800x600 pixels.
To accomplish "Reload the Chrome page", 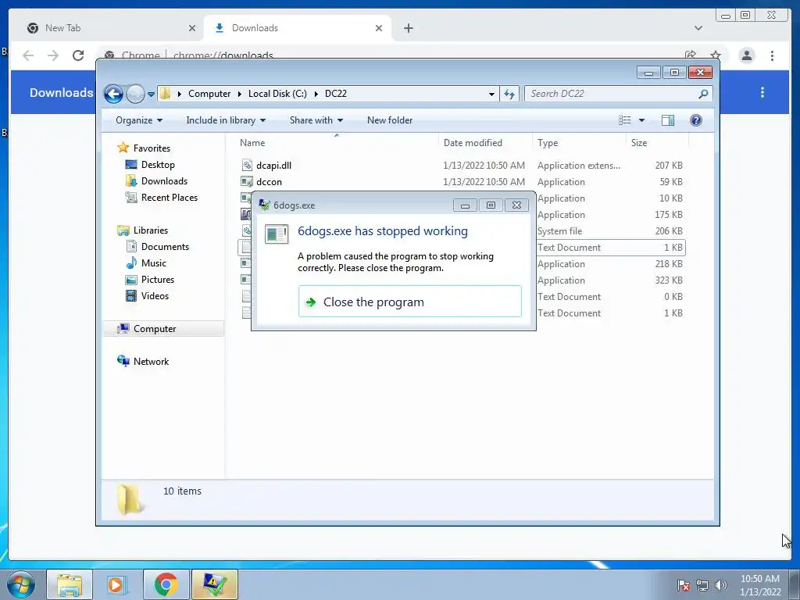I will coord(78,55).
